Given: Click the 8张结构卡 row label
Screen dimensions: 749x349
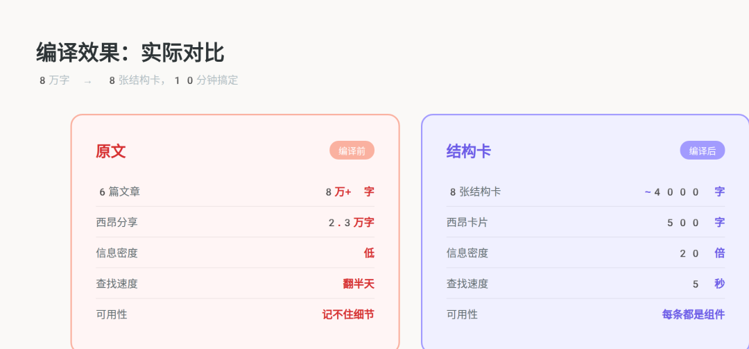Looking at the screenshot, I should [x=475, y=191].
